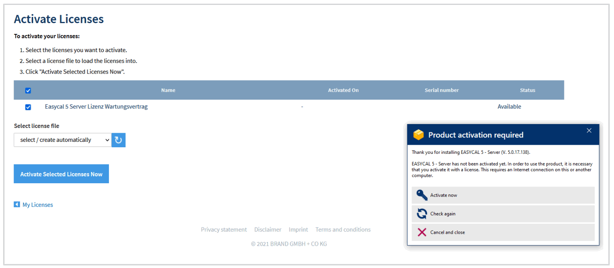Click the blue back arrow beside My Licenses
Screen dimensions: 614x268
point(17,204)
